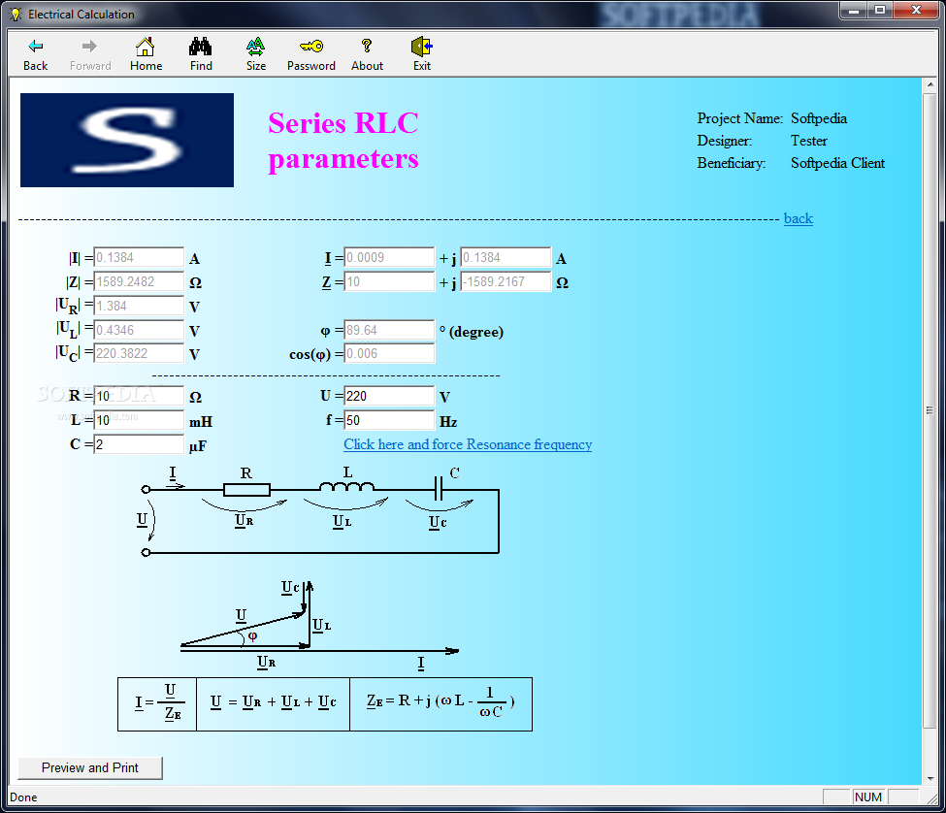Click the Softpedia S logo image

(x=127, y=140)
